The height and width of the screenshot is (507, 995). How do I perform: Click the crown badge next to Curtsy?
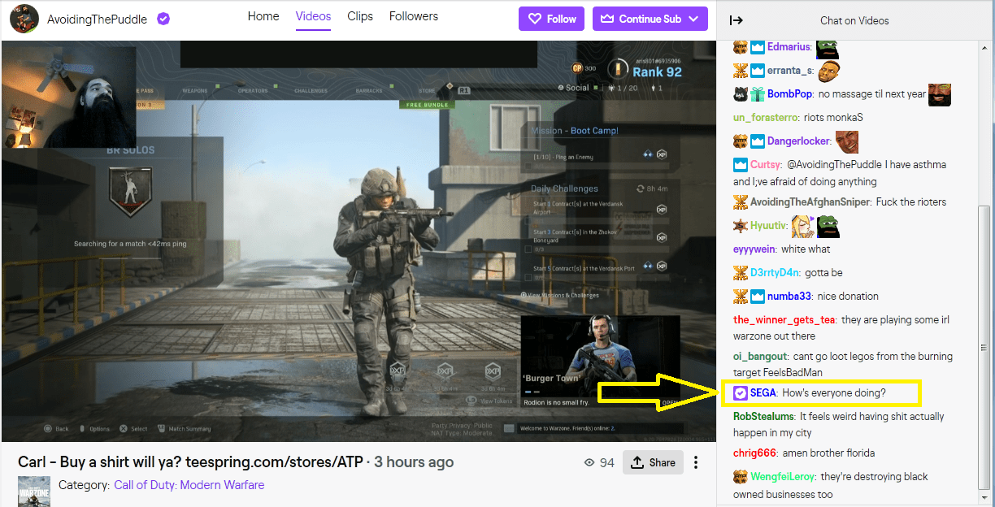click(x=741, y=165)
